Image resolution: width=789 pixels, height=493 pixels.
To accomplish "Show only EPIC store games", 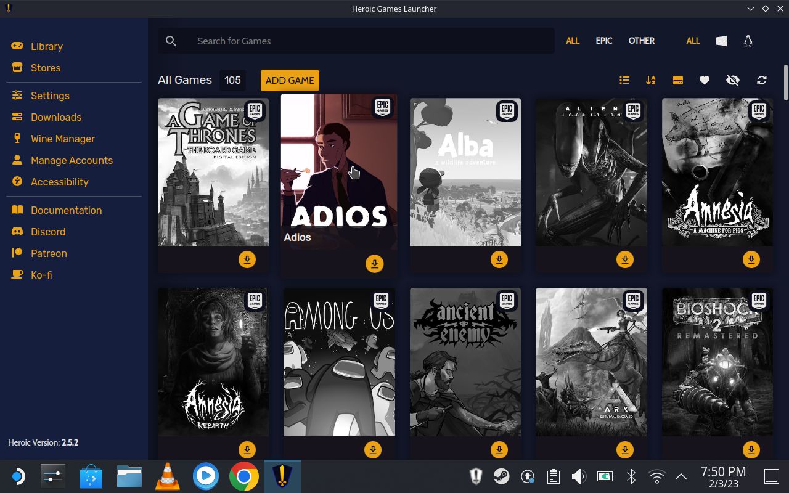I will 604,41.
